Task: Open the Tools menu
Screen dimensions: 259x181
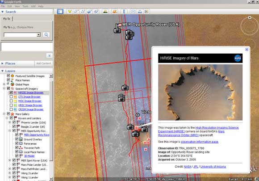Action: coord(25,6)
